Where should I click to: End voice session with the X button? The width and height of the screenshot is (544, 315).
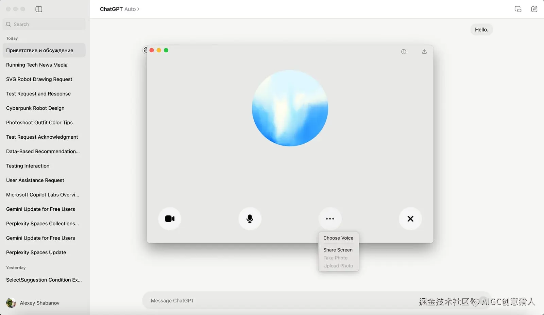click(410, 219)
